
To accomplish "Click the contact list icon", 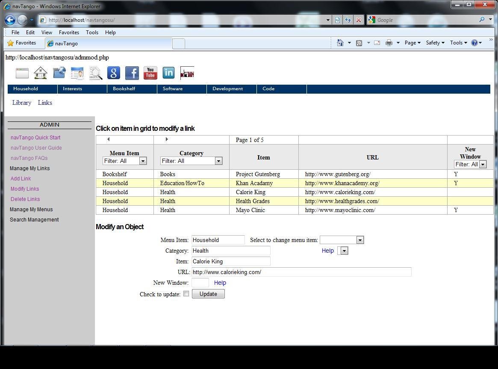I will [x=77, y=73].
